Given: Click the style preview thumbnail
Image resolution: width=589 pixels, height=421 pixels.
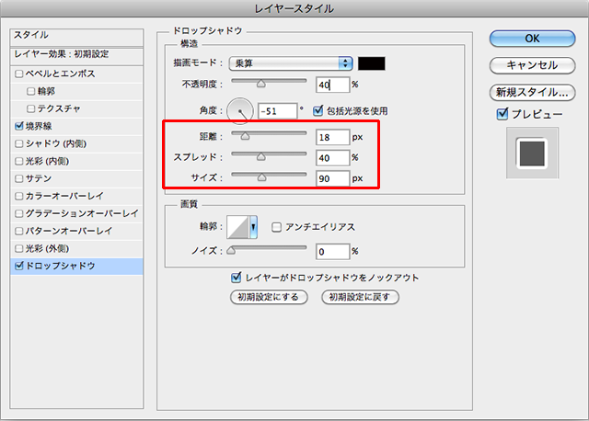Looking at the screenshot, I should point(532,154).
